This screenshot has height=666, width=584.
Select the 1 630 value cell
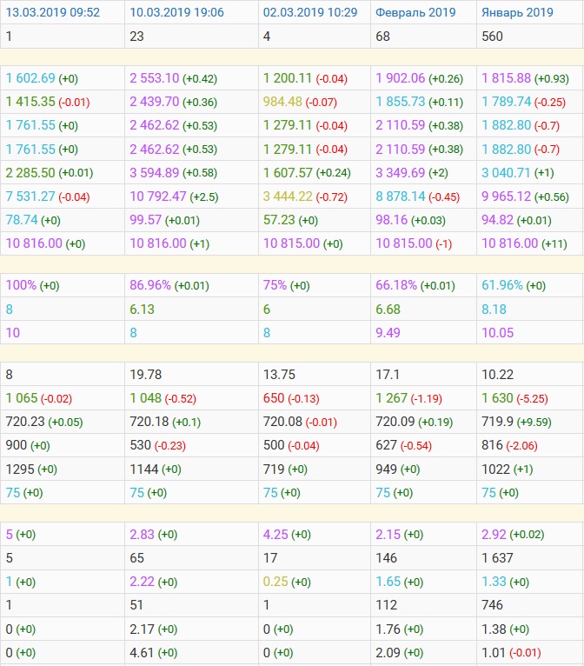click(497, 398)
